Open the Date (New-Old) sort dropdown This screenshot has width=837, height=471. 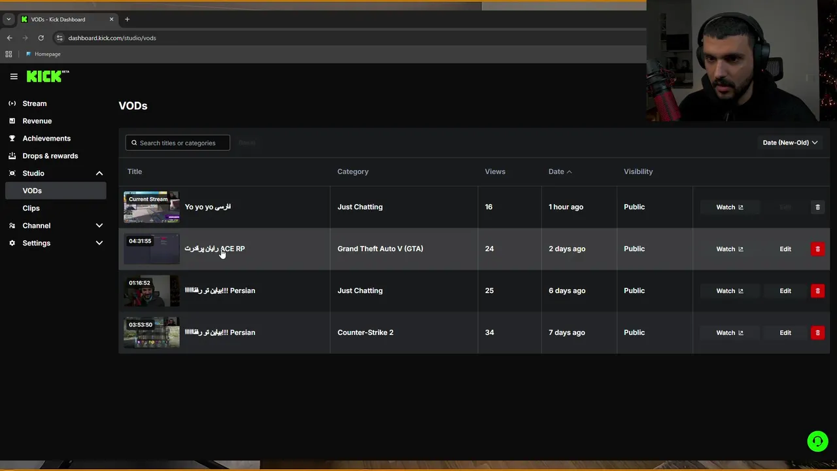[x=790, y=143]
